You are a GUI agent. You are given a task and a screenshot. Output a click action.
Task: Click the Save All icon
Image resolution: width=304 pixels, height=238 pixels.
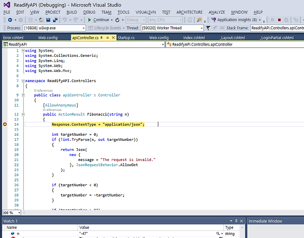55,20
